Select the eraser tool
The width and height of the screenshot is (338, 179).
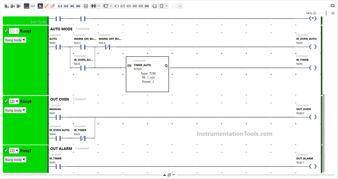[52, 6]
